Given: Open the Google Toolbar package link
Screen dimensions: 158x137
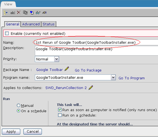Looking at the screenshot, I should point(50,70).
